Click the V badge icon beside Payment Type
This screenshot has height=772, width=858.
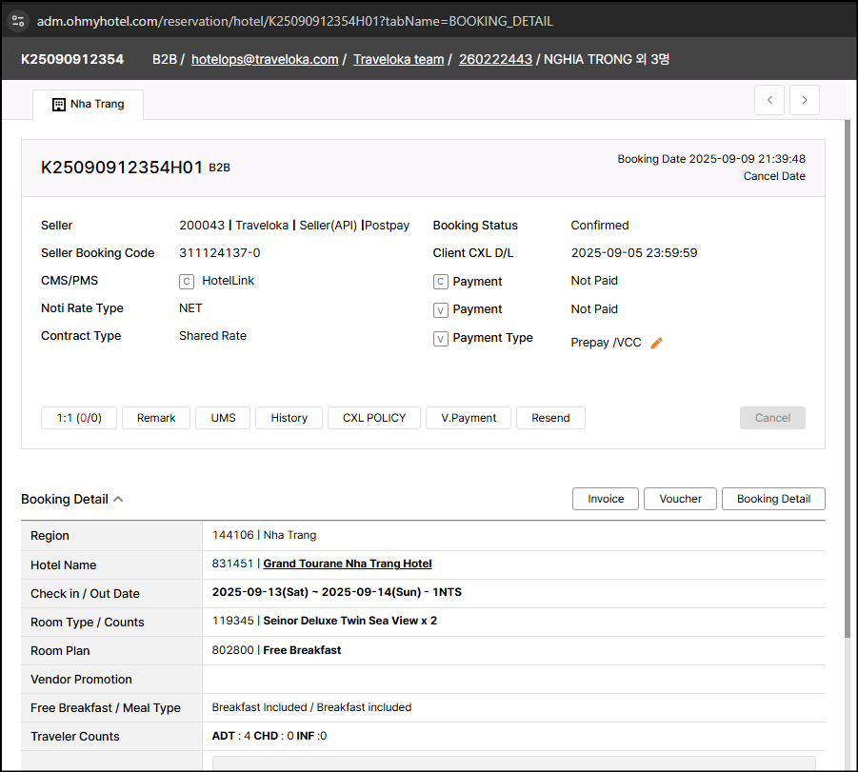[440, 338]
